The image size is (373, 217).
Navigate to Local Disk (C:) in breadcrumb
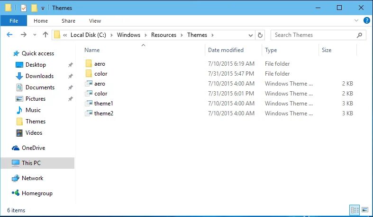88,35
